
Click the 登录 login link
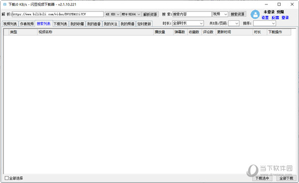[x=285, y=18]
